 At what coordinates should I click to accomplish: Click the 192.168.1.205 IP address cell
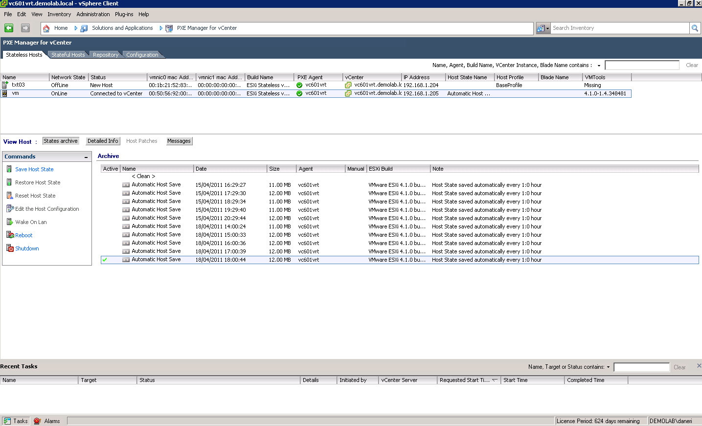[421, 93]
